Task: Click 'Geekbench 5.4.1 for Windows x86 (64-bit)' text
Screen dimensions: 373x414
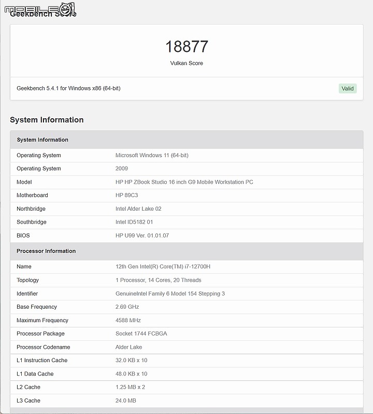Action: tap(68, 88)
